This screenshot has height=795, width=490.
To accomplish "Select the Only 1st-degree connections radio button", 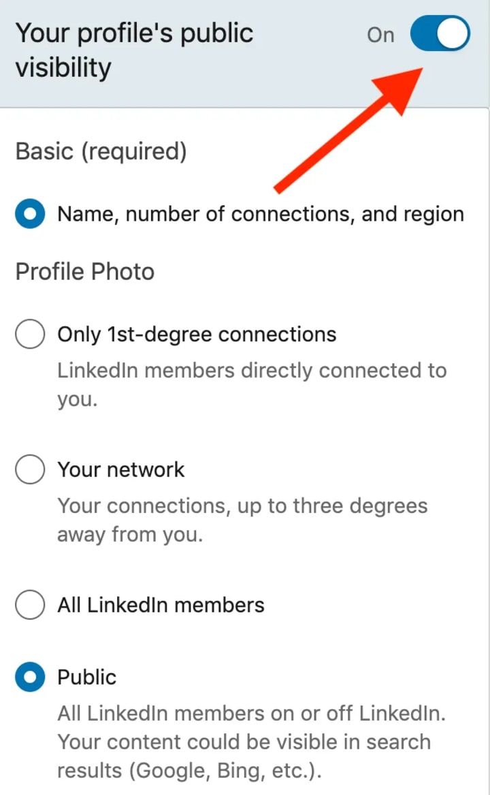I will 30,334.
